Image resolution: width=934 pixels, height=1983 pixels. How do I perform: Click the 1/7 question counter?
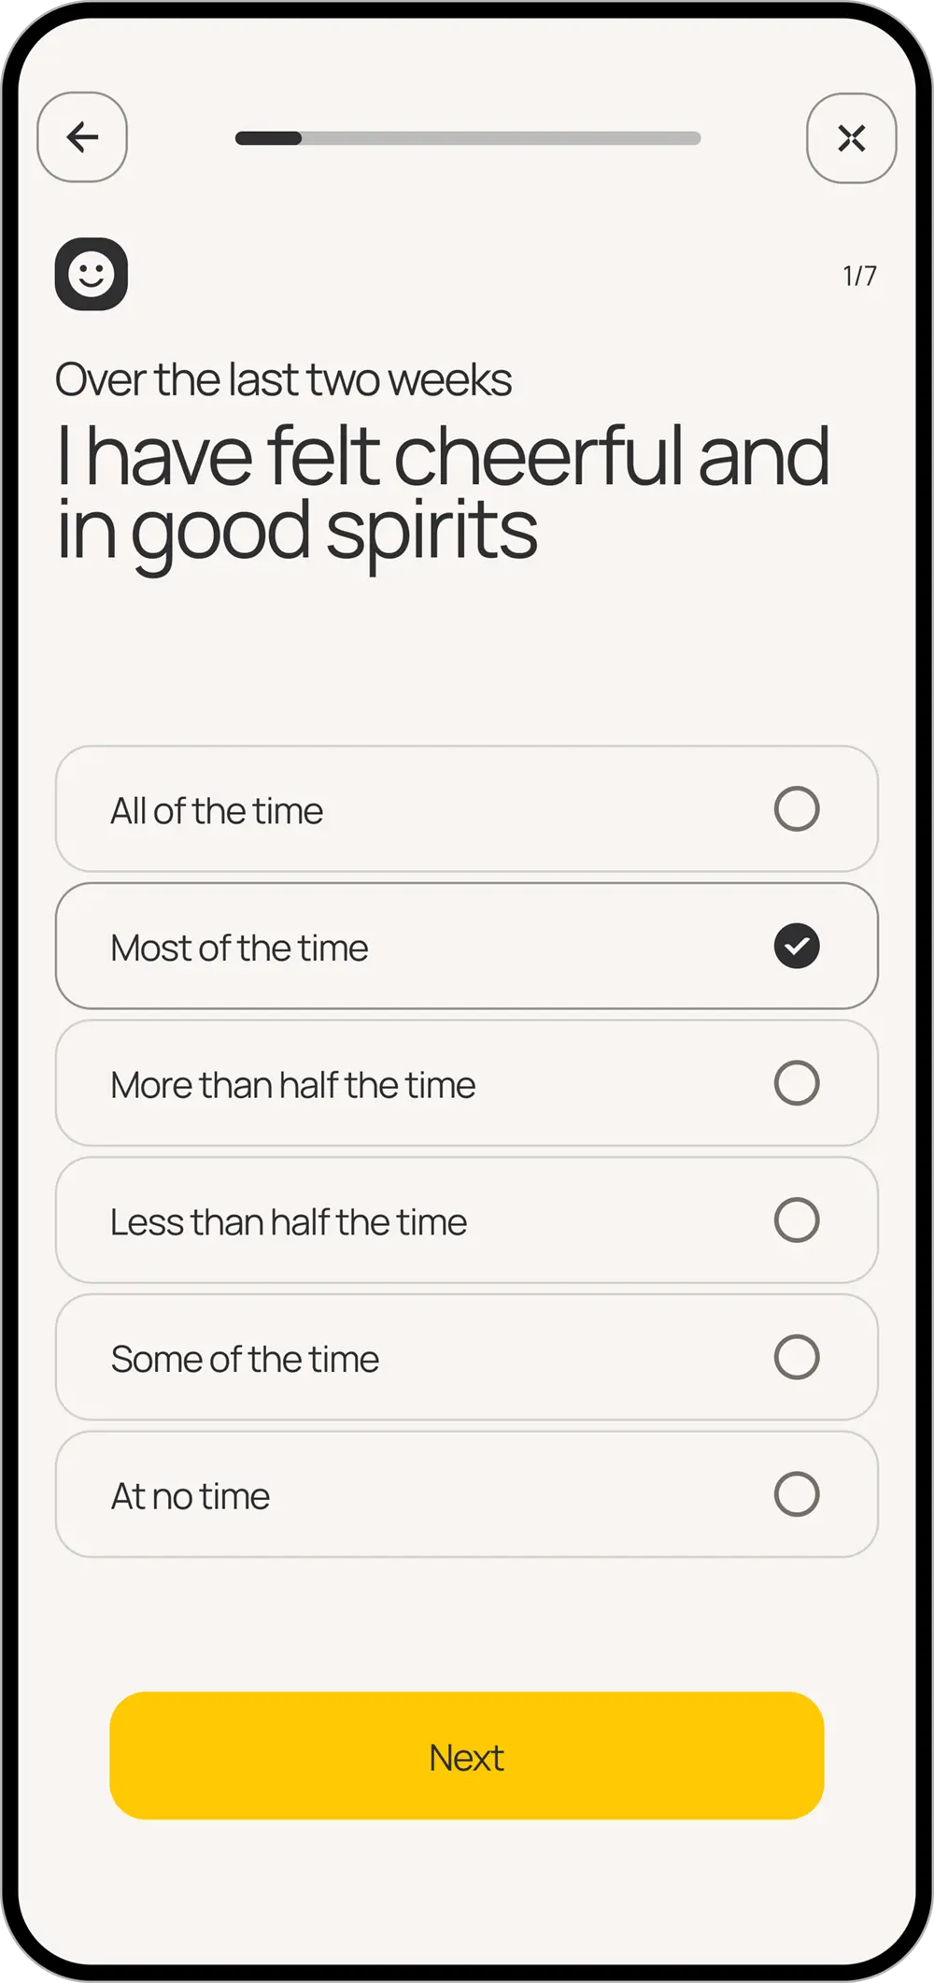(x=859, y=276)
